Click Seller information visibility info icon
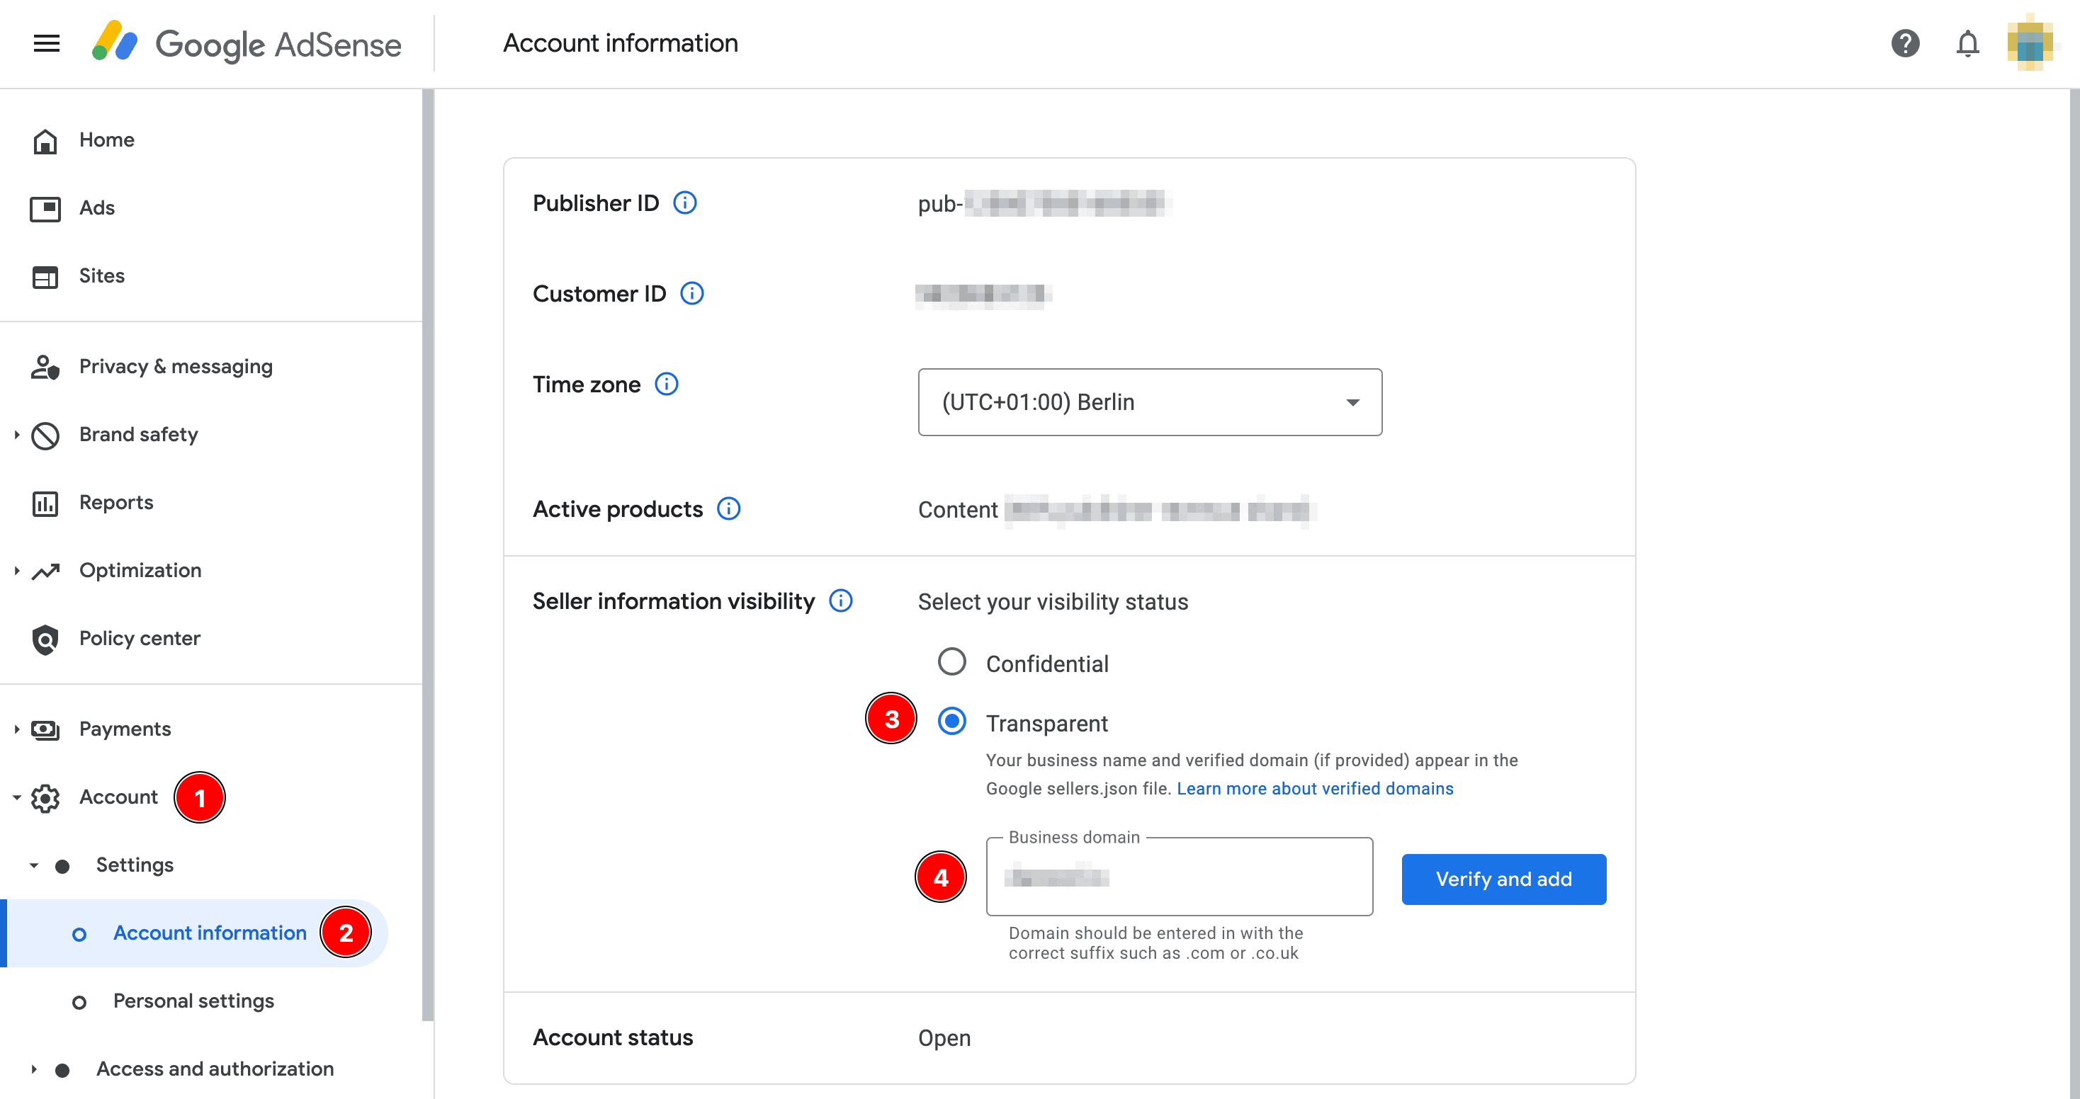Image resolution: width=2080 pixels, height=1099 pixels. (840, 601)
